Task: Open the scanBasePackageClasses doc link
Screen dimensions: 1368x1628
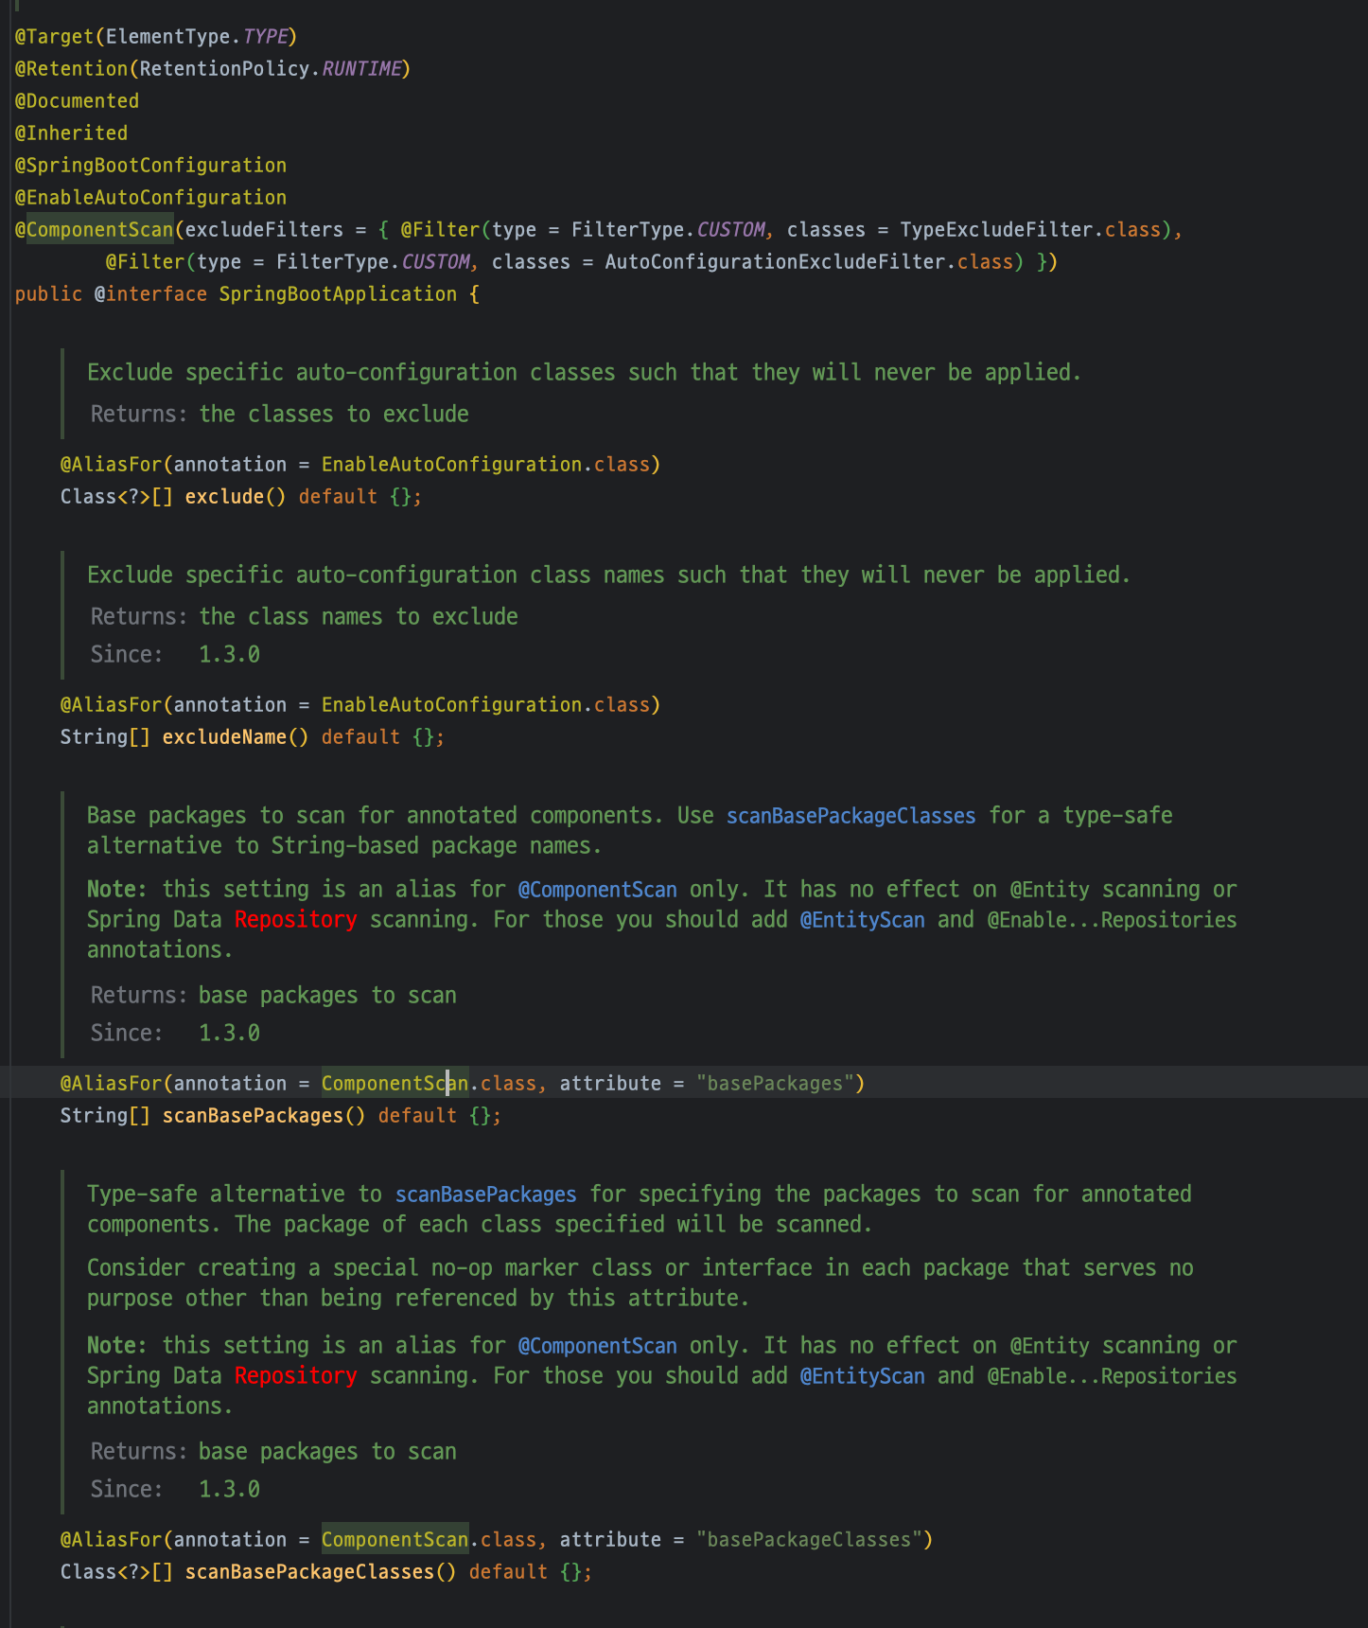Action: click(851, 816)
